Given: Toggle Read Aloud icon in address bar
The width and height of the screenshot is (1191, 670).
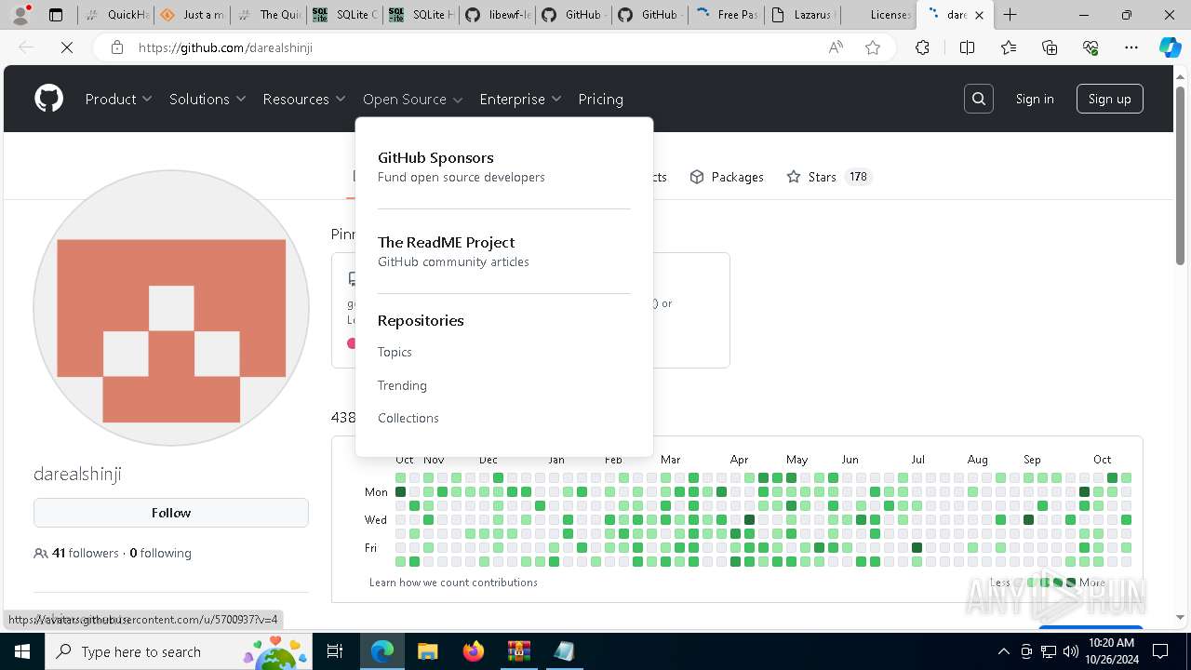Looking at the screenshot, I should tap(836, 47).
